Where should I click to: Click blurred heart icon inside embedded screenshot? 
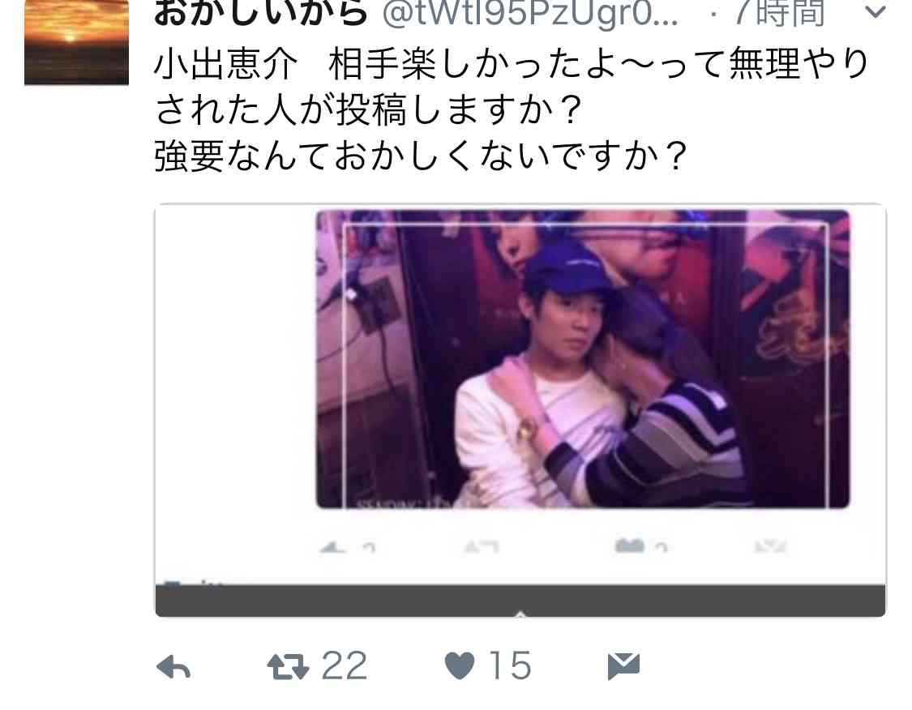629,545
